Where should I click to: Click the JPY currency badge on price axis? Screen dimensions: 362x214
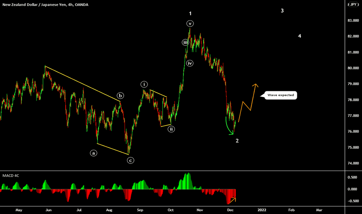pyautogui.click(x=353, y=4)
